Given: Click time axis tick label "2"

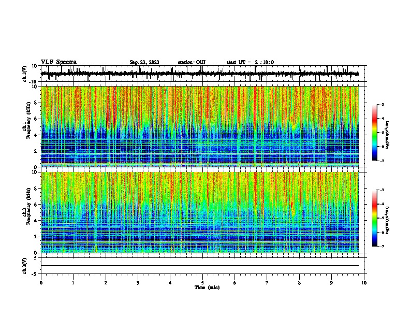Looking at the screenshot, I should click(x=106, y=283).
